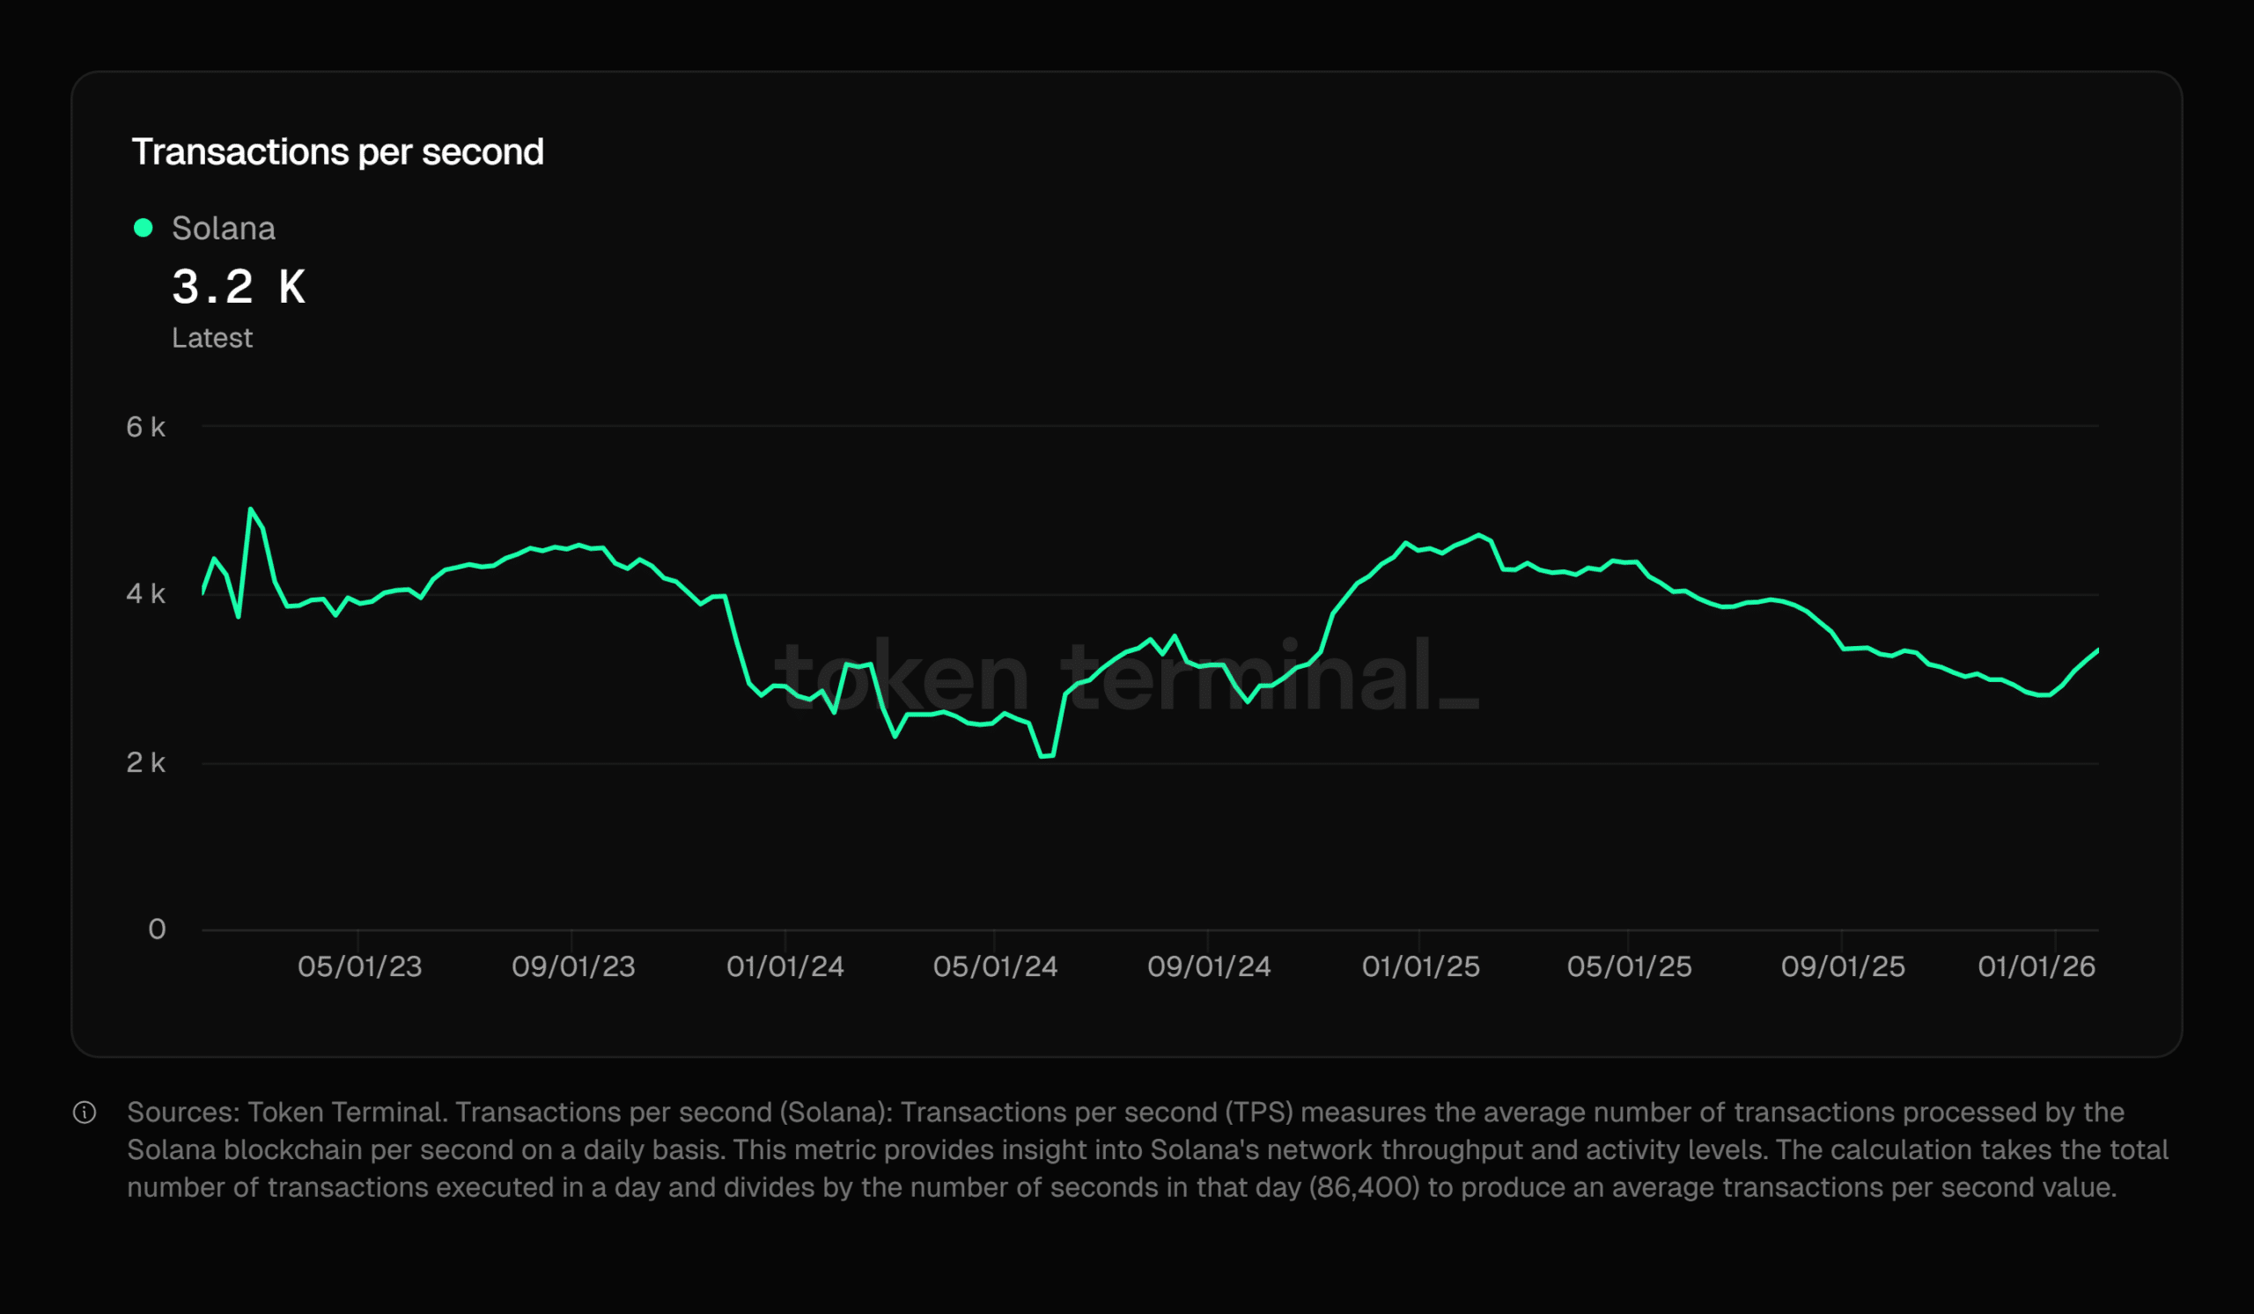The width and height of the screenshot is (2254, 1314).
Task: Click the 6 k y-axis gridline label
Action: (148, 427)
